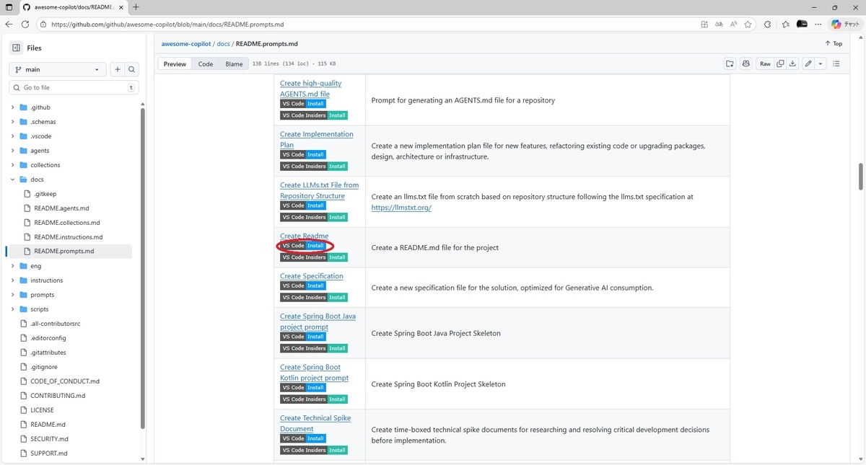
Task: Open the new-folder file action icon
Action: point(730,63)
